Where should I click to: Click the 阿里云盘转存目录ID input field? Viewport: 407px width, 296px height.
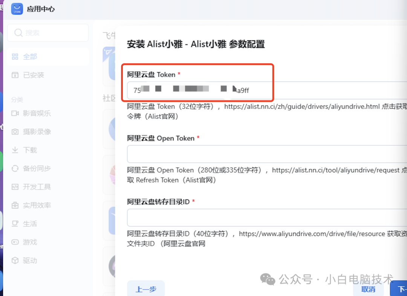pyautogui.click(x=267, y=217)
